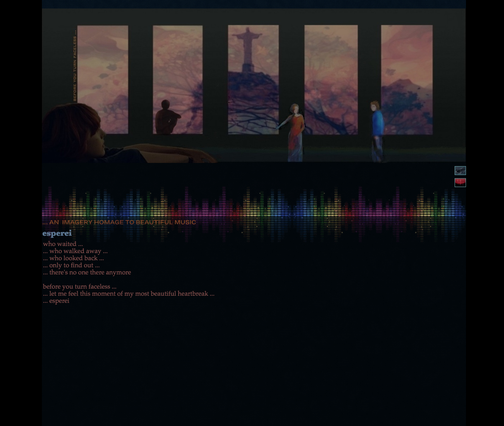Image resolution: width=504 pixels, height=426 pixels.
Task: Click the rightmost panel with mountain
Action: 407,80
